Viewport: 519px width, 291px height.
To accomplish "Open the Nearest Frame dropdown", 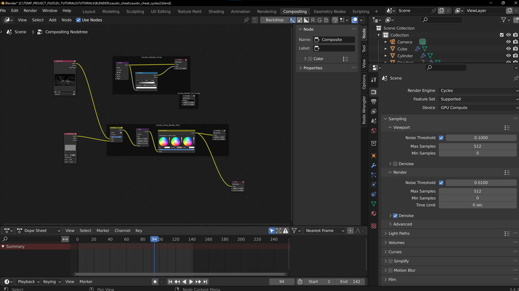I will coord(324,231).
